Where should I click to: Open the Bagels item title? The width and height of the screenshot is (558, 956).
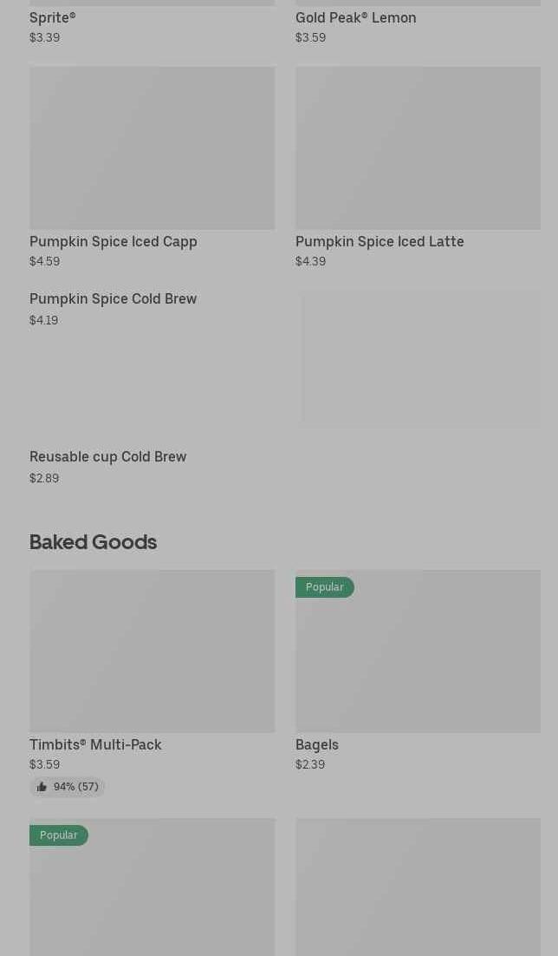(317, 744)
